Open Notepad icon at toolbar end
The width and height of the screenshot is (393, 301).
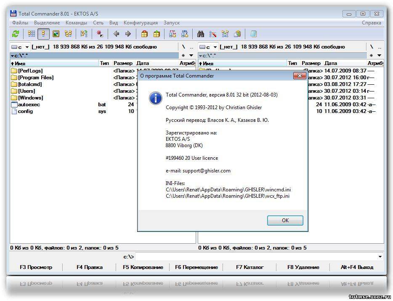tap(253, 34)
